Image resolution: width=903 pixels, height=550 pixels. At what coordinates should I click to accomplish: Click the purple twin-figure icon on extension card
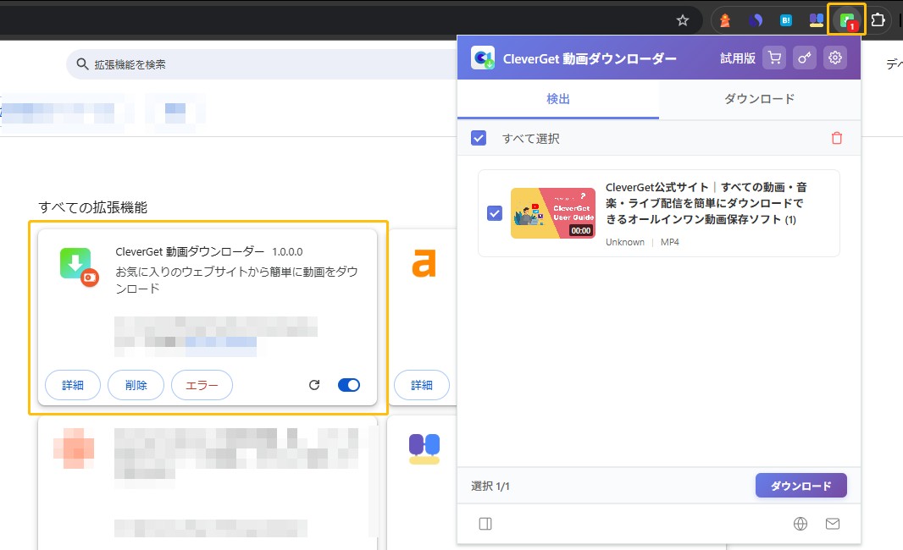coord(424,448)
